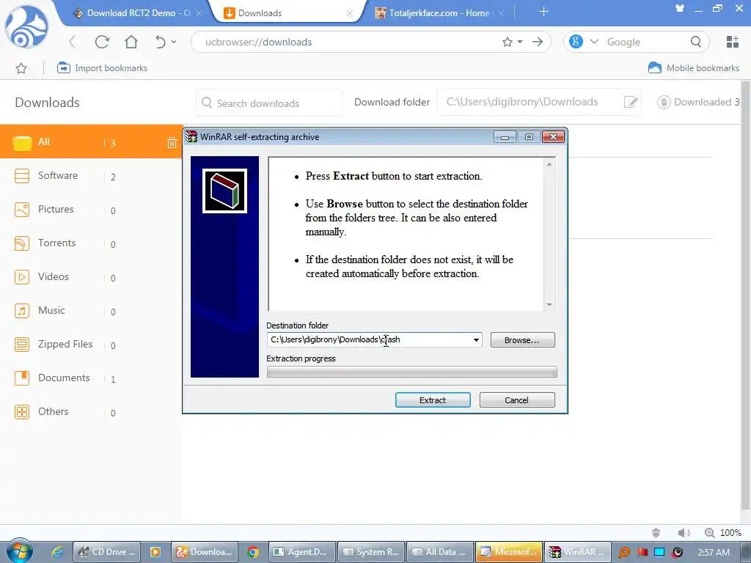Select the Pictures category
The image size is (751, 563).
91,209
